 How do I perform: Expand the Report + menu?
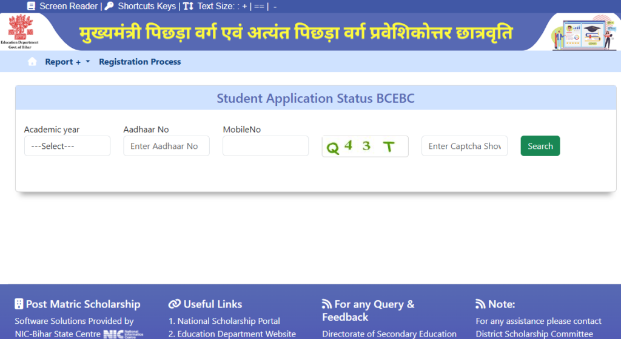67,62
